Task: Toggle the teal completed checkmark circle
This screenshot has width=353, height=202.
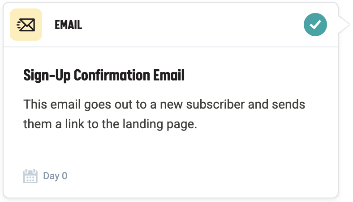Action: (x=315, y=25)
